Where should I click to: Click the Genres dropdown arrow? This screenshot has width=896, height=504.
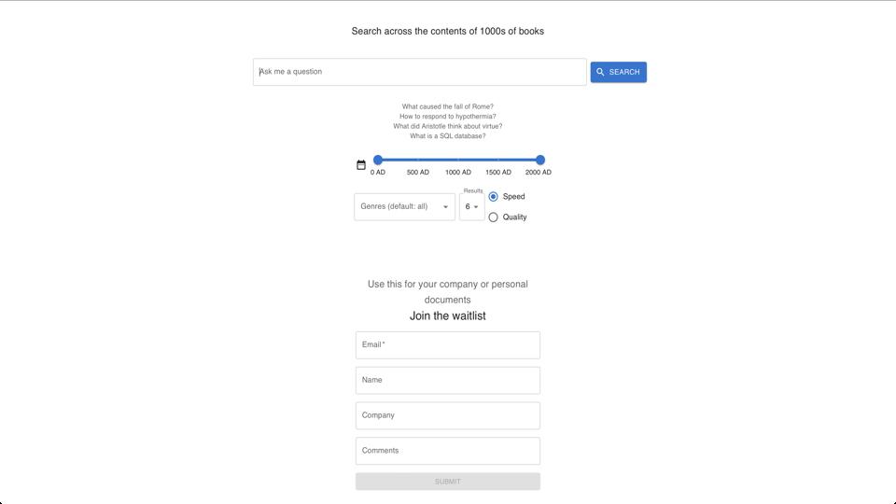pyautogui.click(x=445, y=207)
